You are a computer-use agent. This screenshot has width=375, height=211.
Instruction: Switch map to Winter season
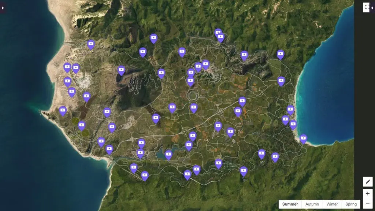[x=332, y=204]
